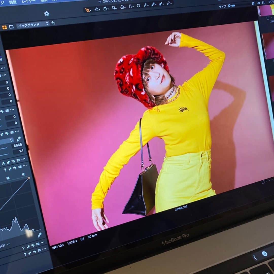Screen dimensions: 274x274
Task: Reset the white balance panel above 5655
Action: click(7, 134)
